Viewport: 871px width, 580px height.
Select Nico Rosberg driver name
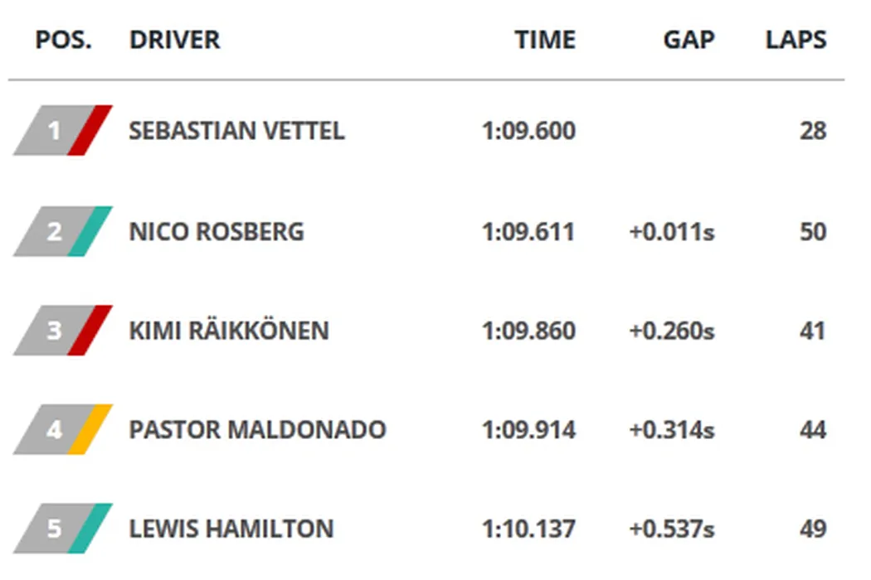217,231
